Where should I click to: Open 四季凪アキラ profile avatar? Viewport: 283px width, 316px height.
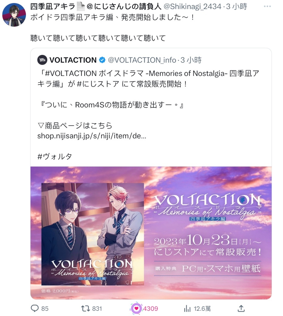pos(14,15)
